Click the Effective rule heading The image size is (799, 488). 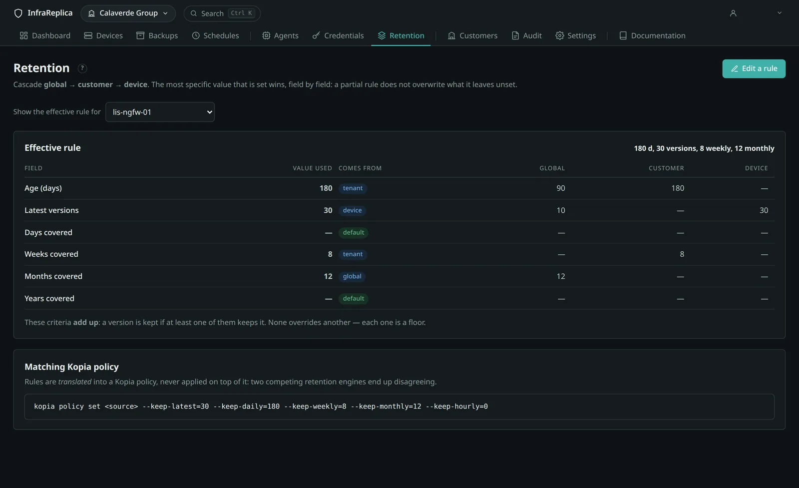pos(52,148)
